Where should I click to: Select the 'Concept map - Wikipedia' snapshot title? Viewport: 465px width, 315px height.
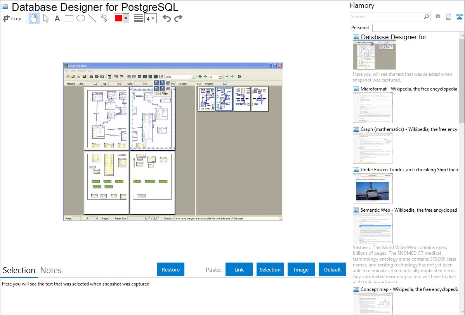(x=409, y=289)
